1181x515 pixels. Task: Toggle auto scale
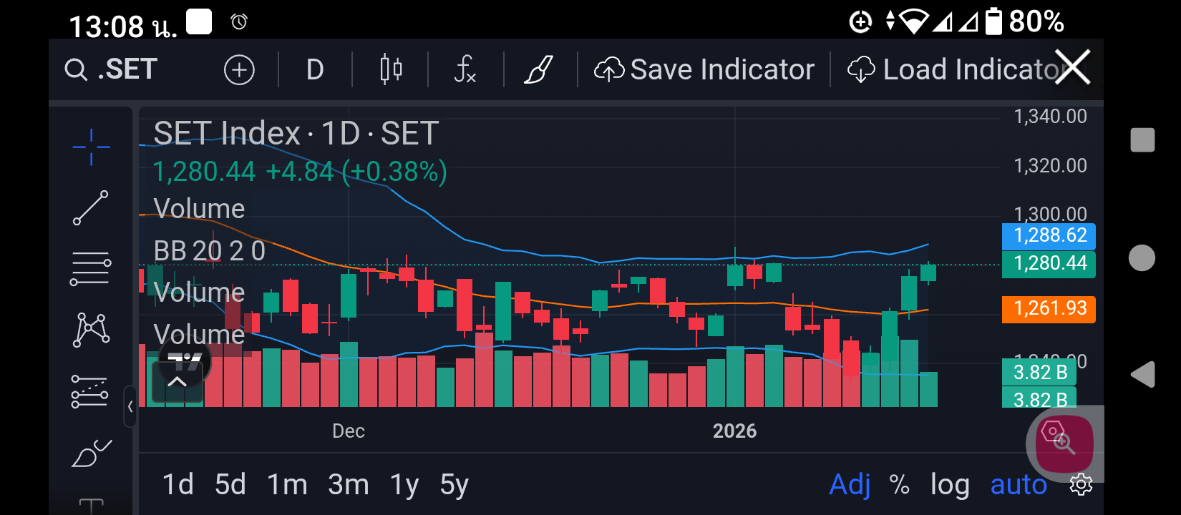(x=1019, y=485)
